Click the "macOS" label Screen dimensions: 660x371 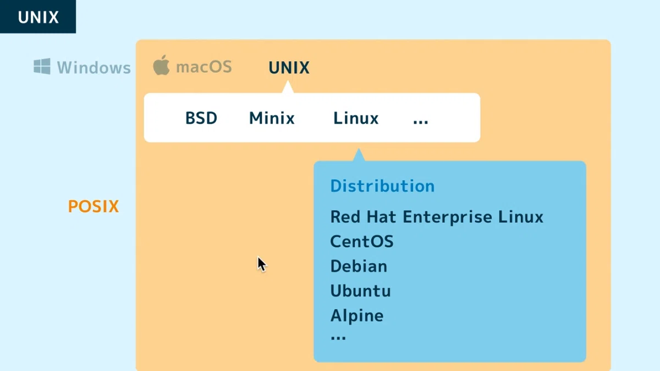click(204, 68)
